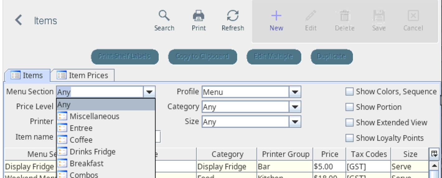Image resolution: width=442 pixels, height=178 pixels.
Task: Click the table scrollbar up arrow
Action: pyautogui.click(x=434, y=165)
